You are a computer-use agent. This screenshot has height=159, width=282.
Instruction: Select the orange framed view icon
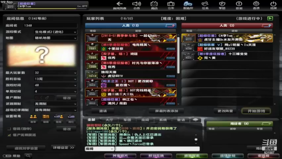[46, 117]
